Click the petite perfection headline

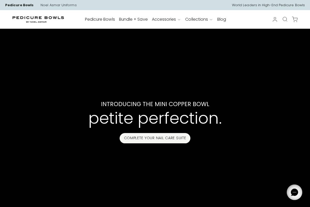coord(155,118)
